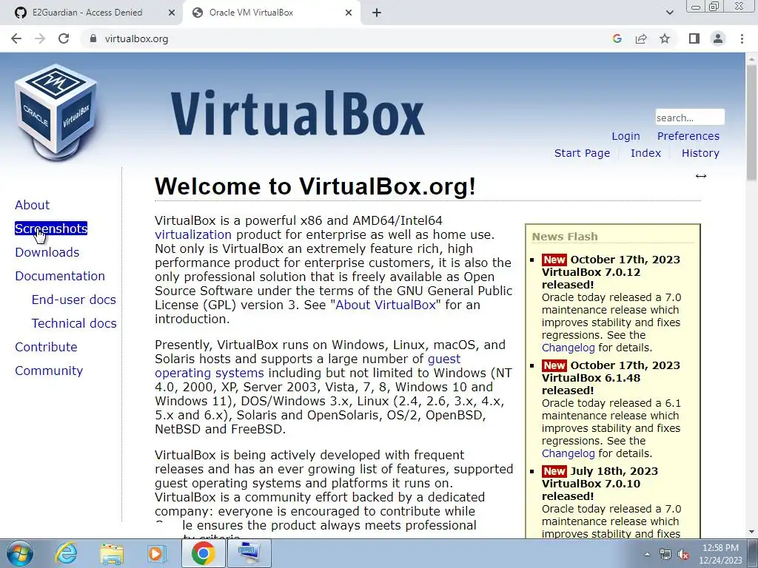Open the Preferences link
The image size is (758, 568).
[x=688, y=136]
